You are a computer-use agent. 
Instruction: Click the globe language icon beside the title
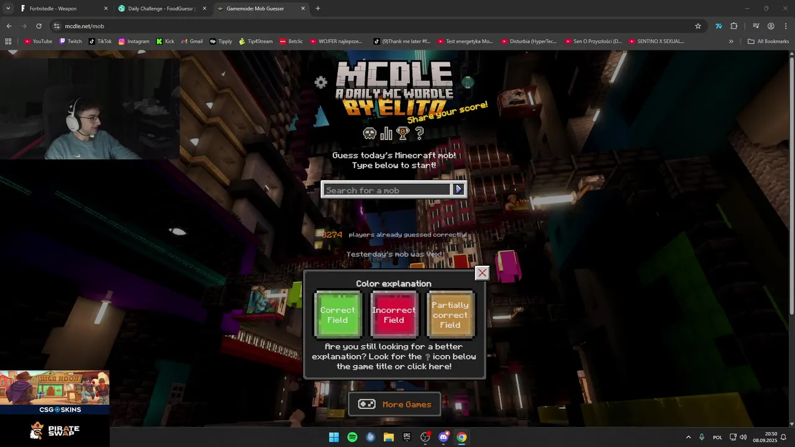[468, 82]
